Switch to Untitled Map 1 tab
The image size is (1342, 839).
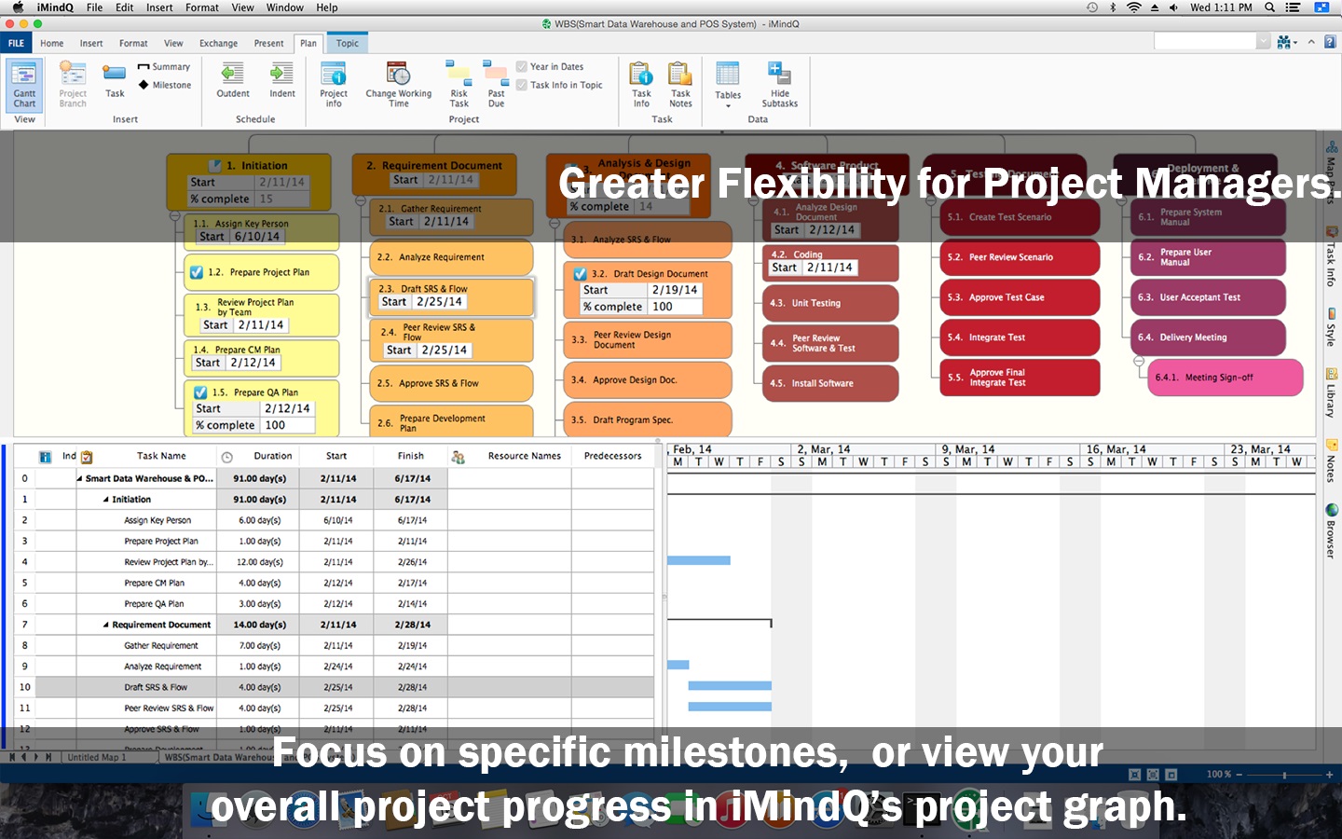tap(97, 757)
